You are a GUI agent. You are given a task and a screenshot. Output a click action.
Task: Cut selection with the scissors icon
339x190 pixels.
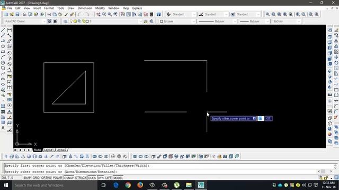tap(49, 14)
